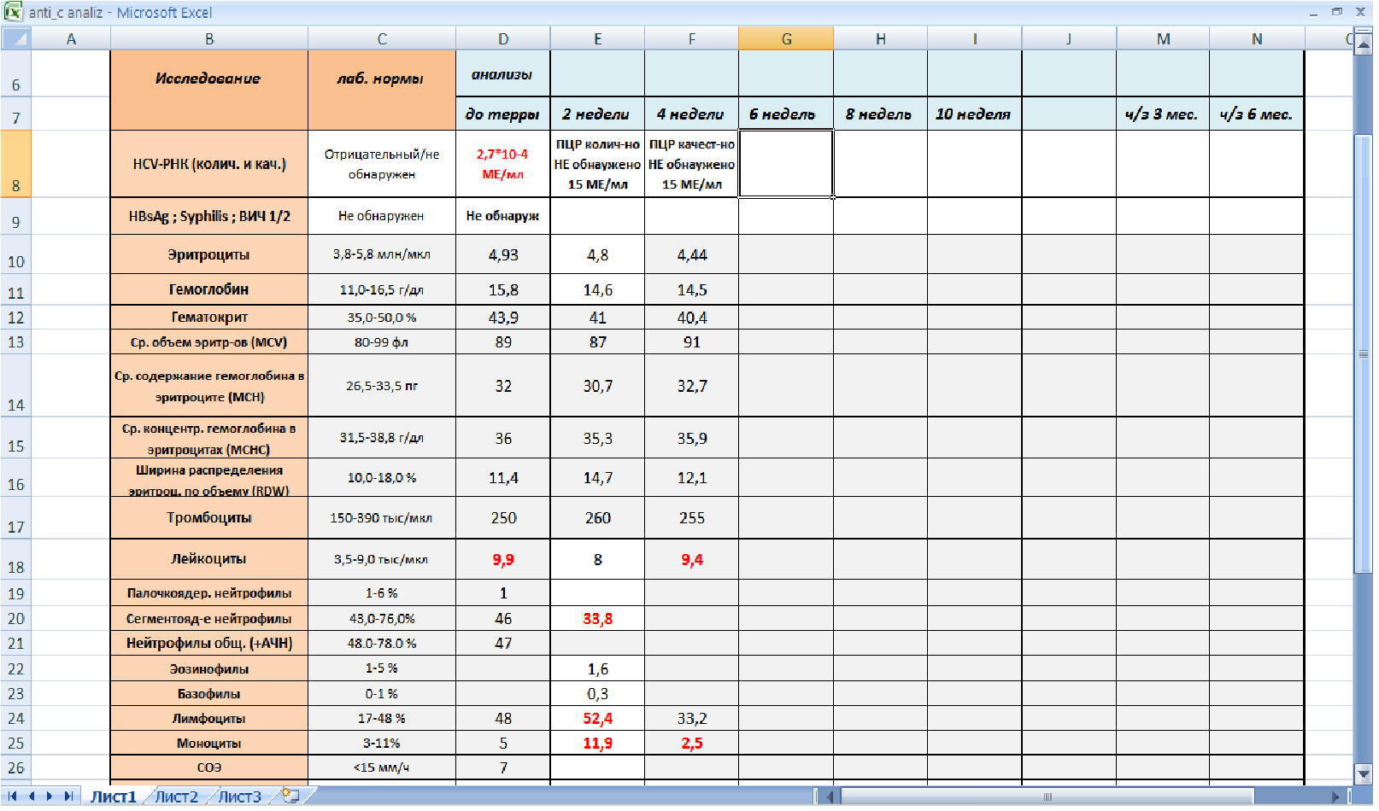This screenshot has height=811, width=1379.
Task: Select column G header
Action: click(x=786, y=38)
